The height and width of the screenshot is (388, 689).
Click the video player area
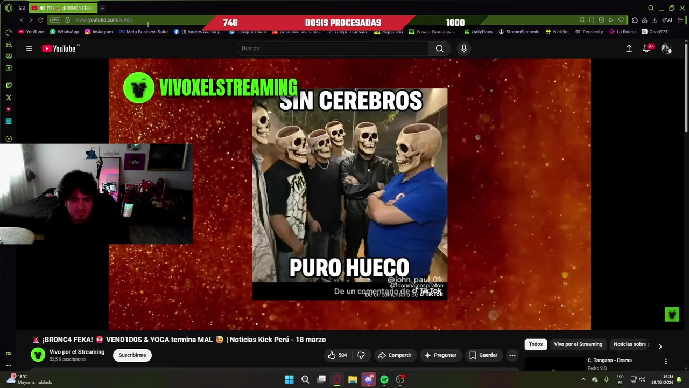click(x=349, y=194)
